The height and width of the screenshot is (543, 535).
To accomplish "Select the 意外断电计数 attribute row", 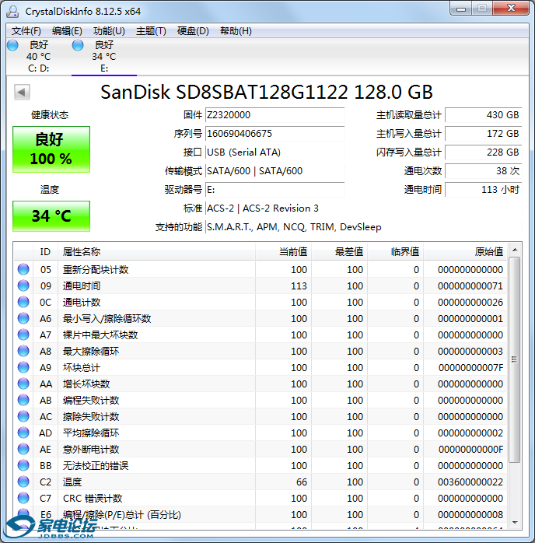I will pos(261,449).
